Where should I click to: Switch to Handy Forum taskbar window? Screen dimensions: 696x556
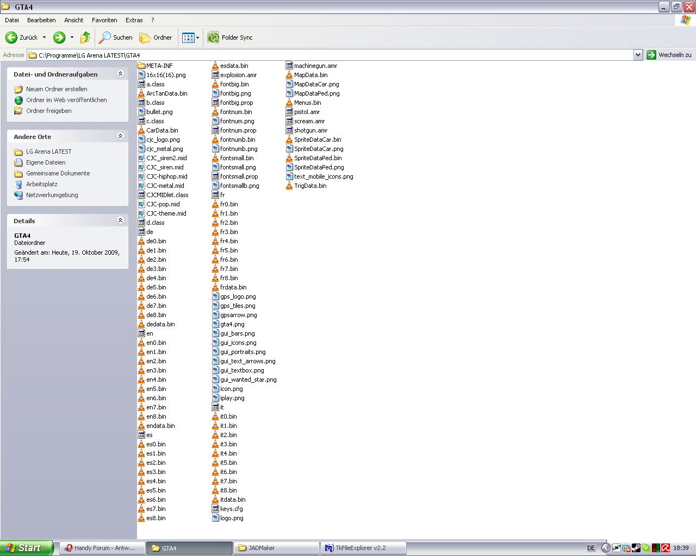tap(102, 548)
